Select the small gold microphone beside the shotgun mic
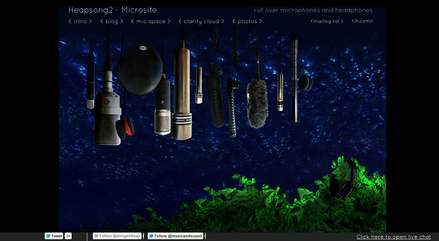This screenshot has width=439, height=241. pyautogui.click(x=280, y=92)
